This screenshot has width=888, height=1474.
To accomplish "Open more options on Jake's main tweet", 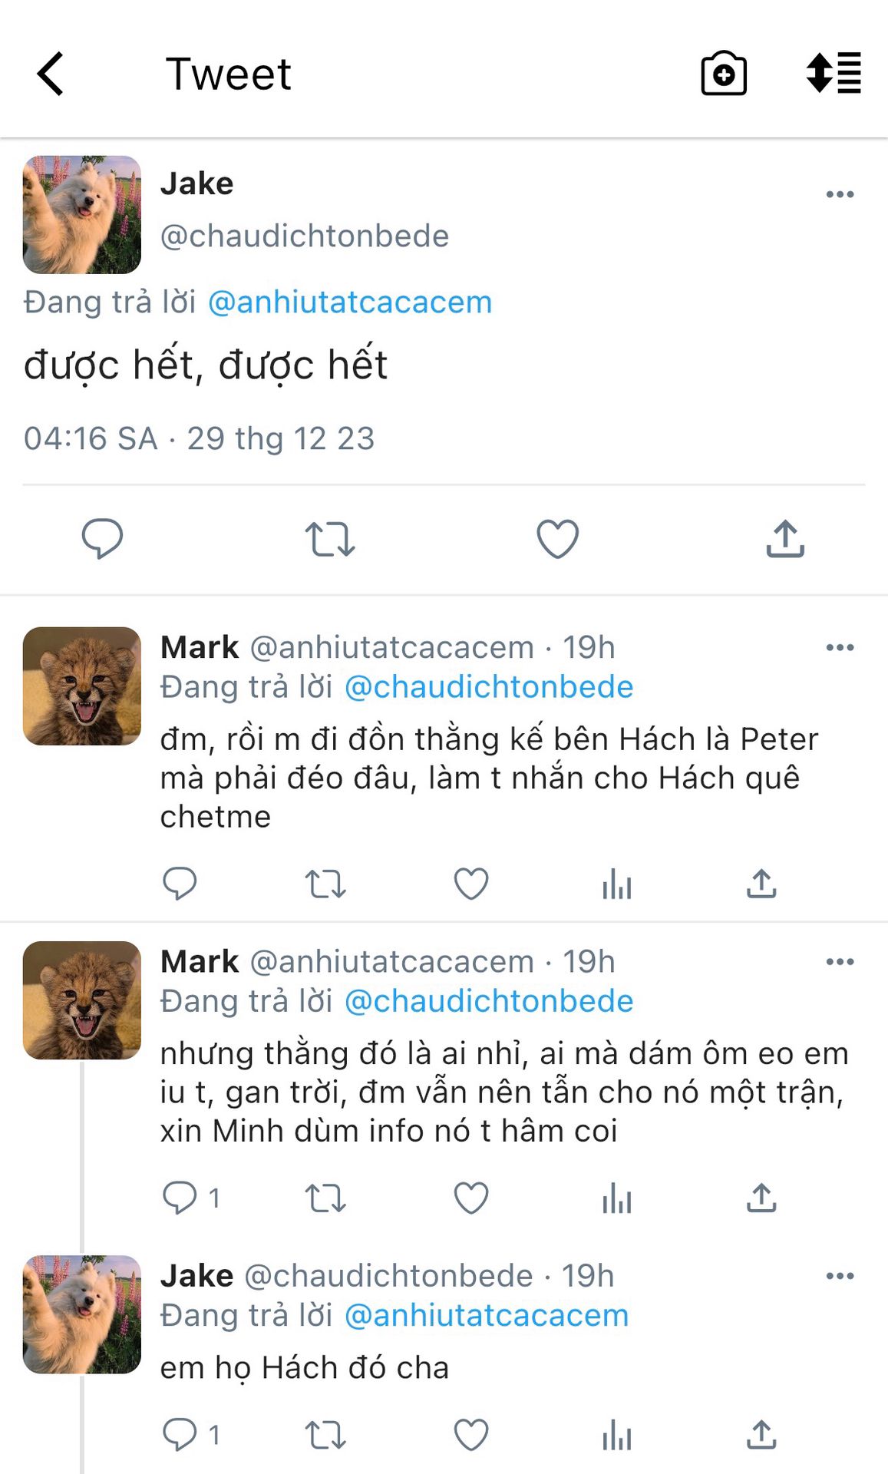I will click(x=840, y=194).
